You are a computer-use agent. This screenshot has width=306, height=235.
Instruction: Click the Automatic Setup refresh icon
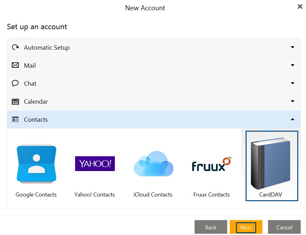tap(16, 47)
